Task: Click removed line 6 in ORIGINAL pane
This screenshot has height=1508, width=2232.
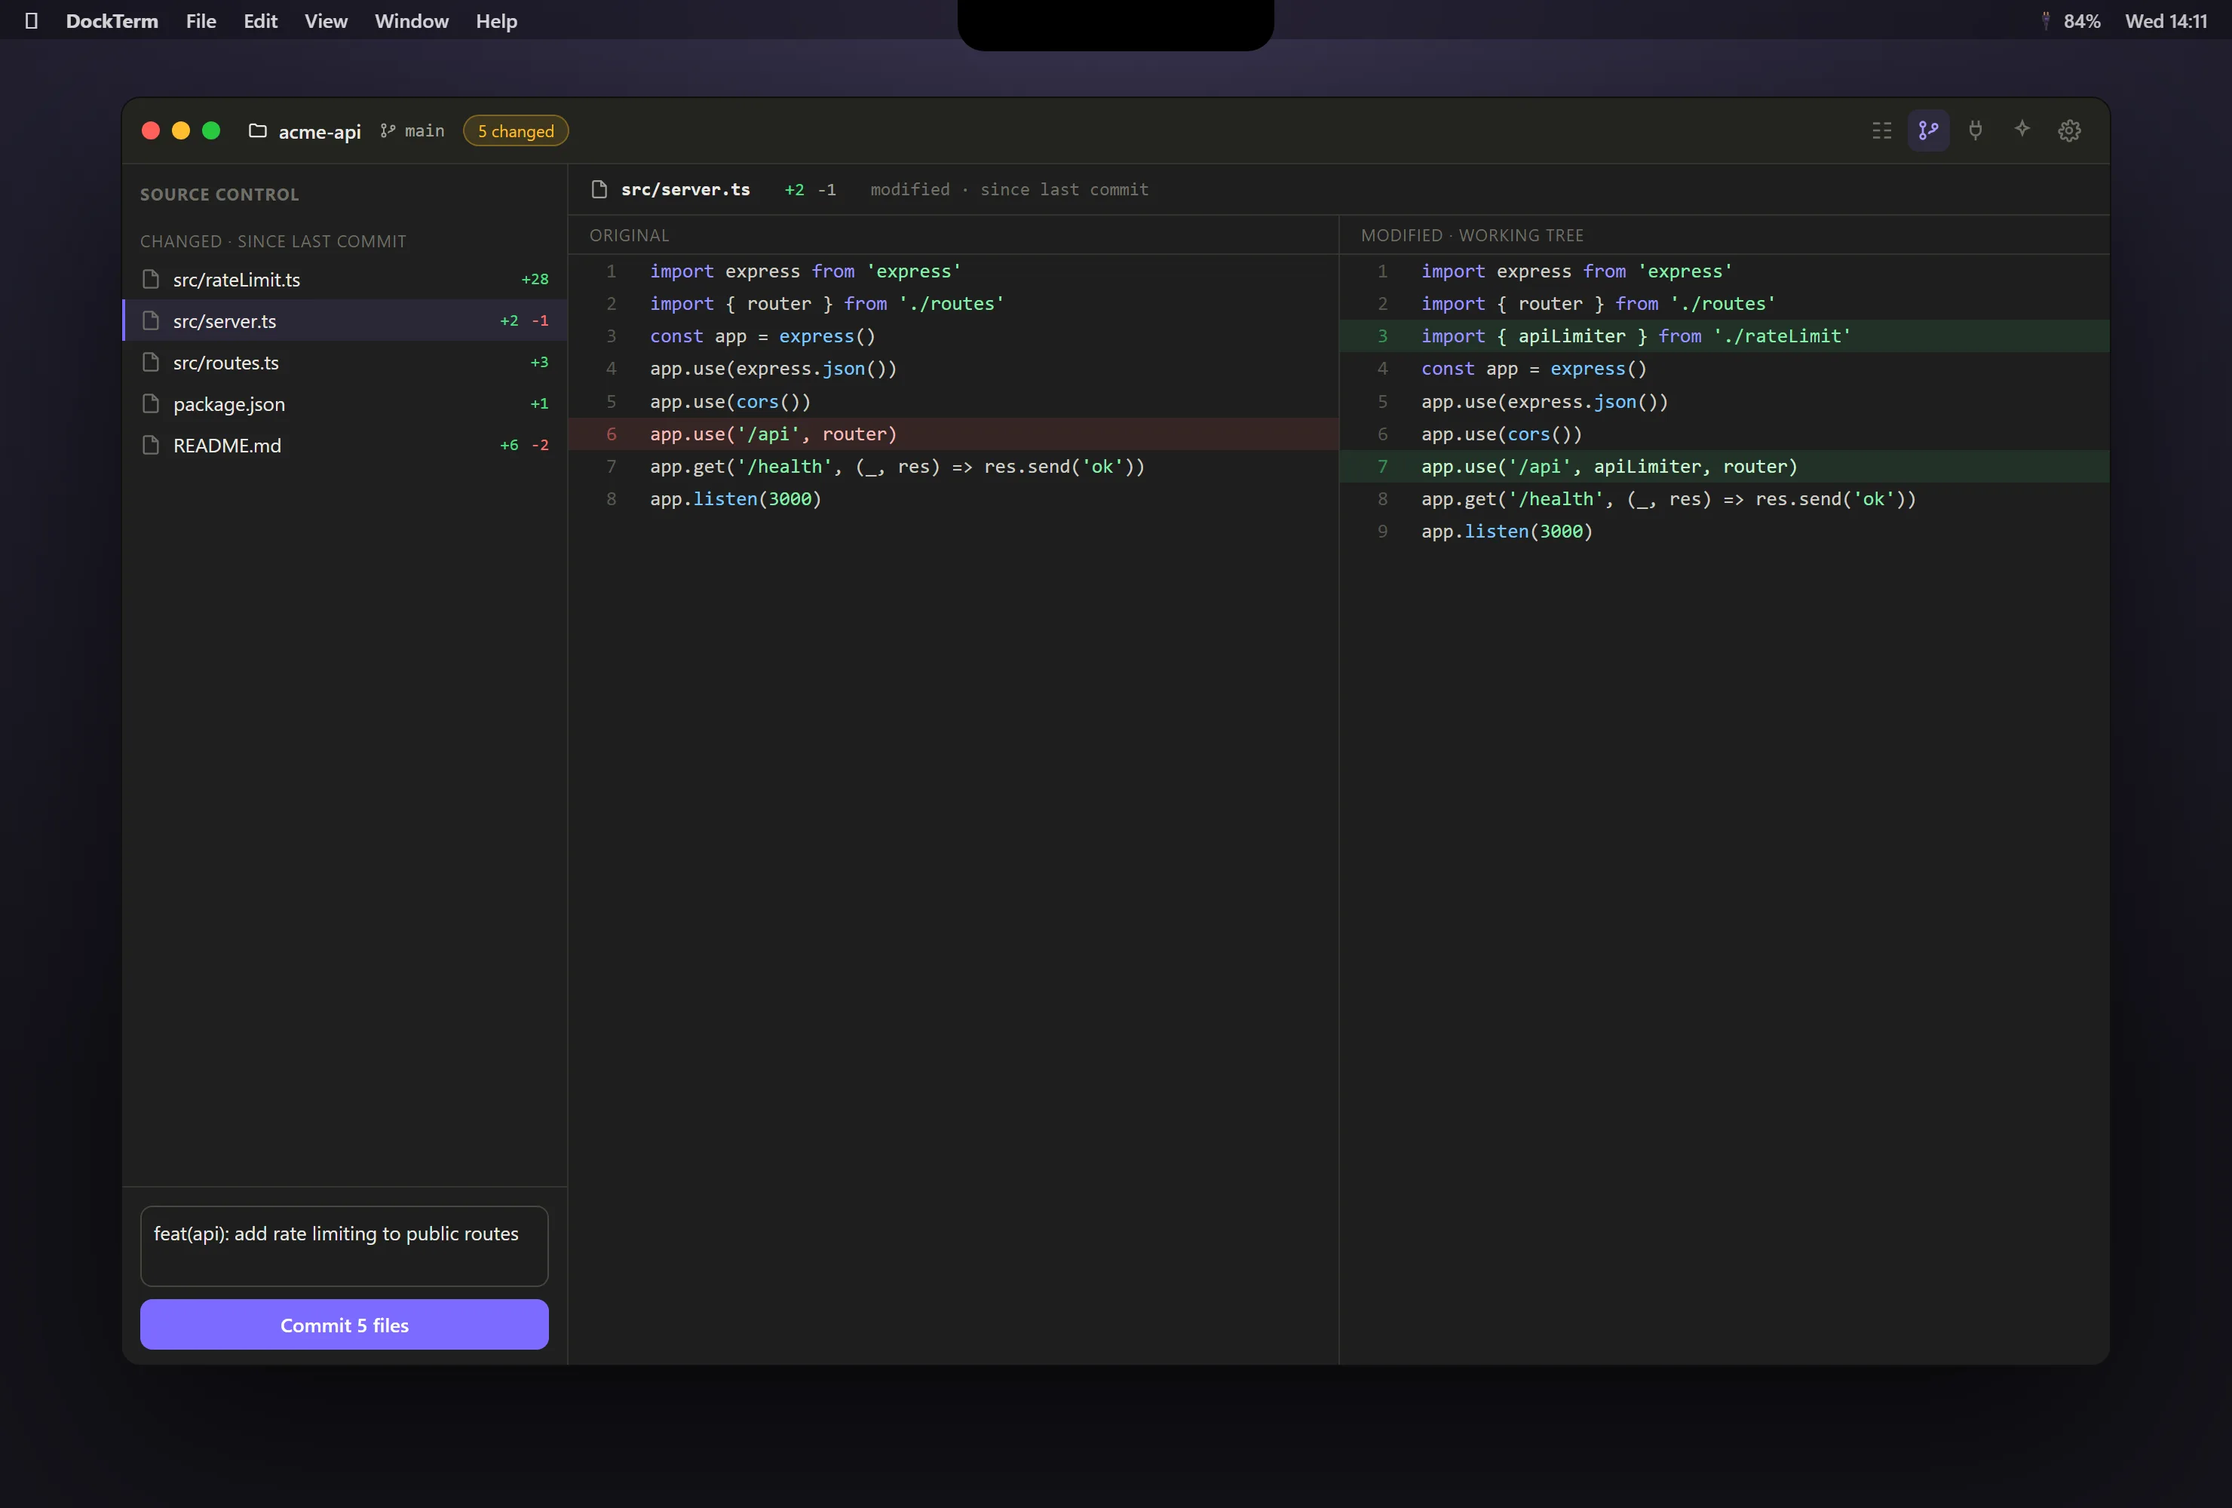Action: [x=952, y=434]
